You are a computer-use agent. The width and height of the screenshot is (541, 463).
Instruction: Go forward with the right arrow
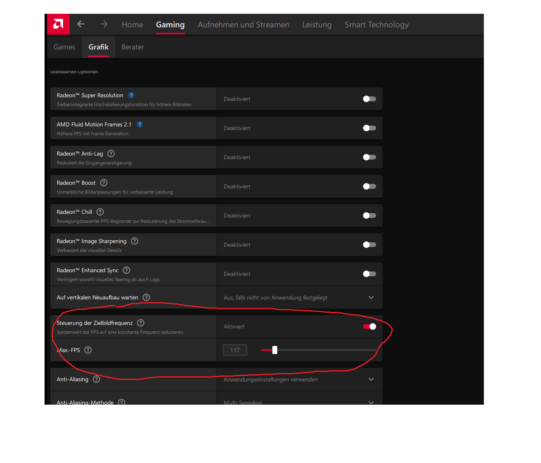104,24
